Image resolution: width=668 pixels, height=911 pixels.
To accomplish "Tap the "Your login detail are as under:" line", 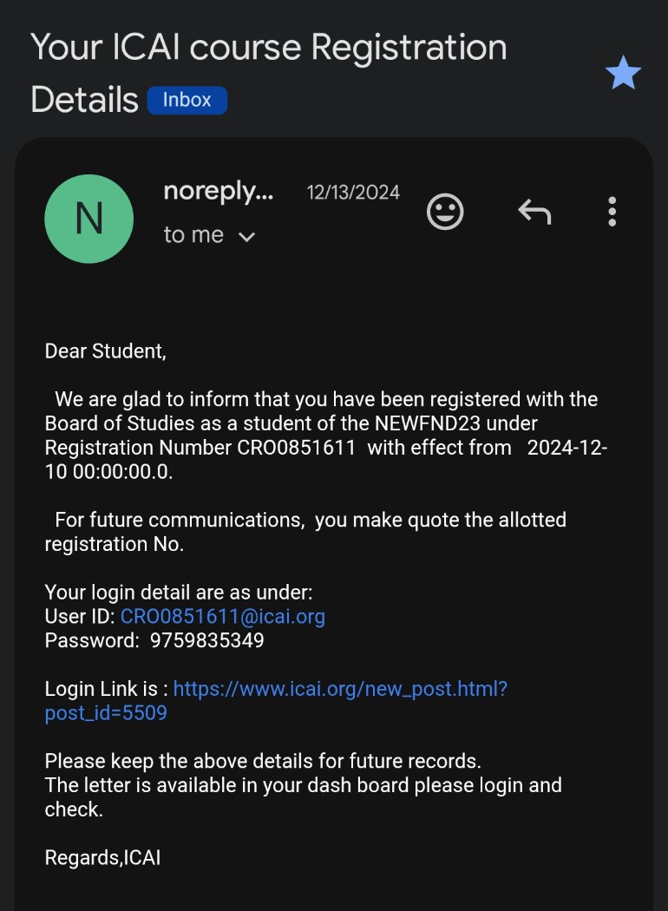I will coord(179,593).
